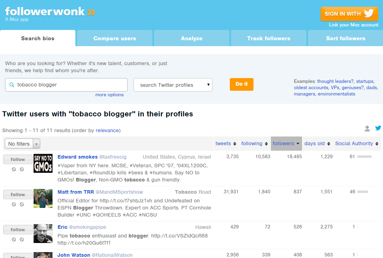The height and width of the screenshot is (258, 383).
Task: Open @taxfreecig handle link
Action: [x=113, y=157]
